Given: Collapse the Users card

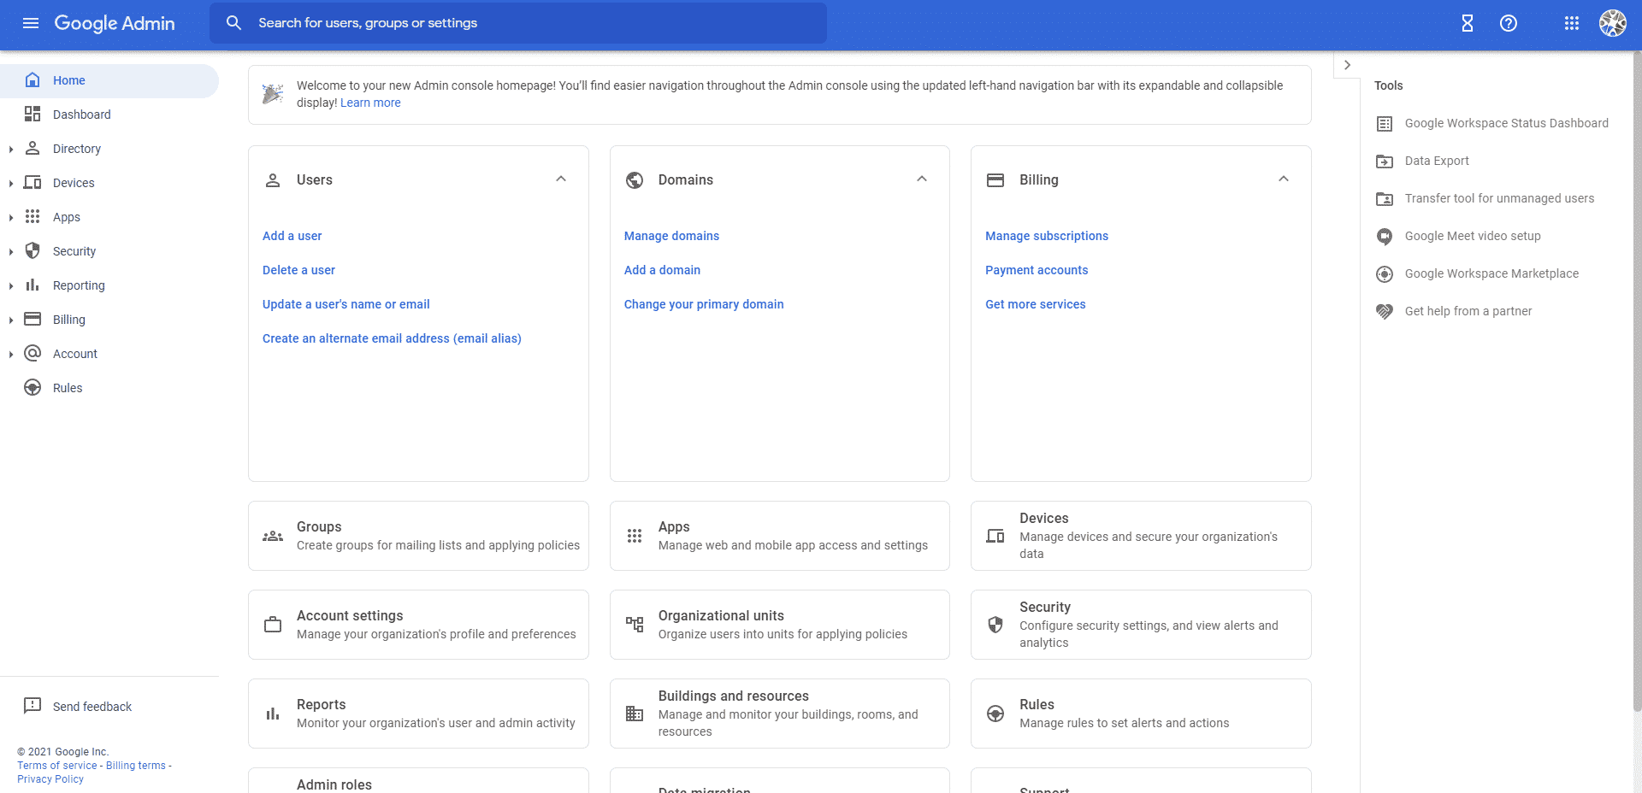Looking at the screenshot, I should tap(561, 179).
